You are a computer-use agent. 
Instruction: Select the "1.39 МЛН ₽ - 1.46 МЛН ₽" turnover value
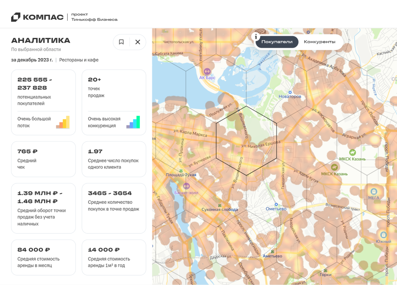point(40,197)
